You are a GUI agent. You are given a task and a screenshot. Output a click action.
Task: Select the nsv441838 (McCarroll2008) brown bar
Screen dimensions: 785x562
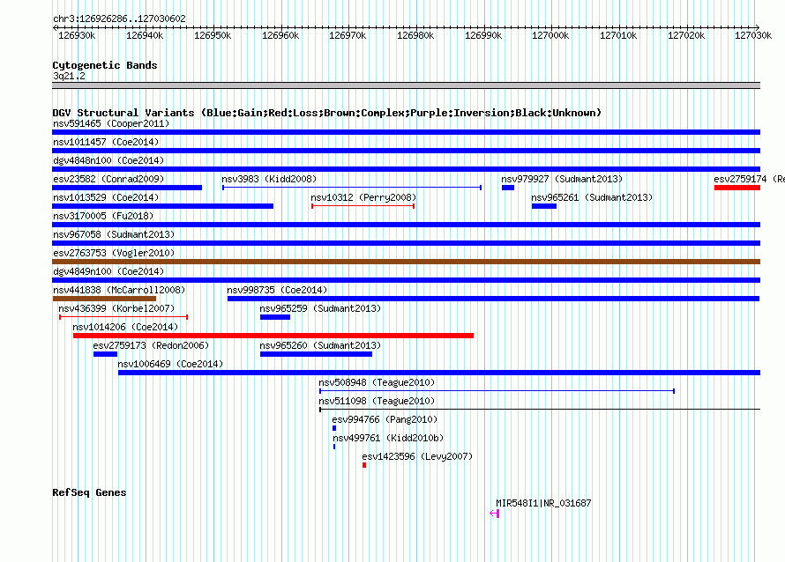[104, 299]
